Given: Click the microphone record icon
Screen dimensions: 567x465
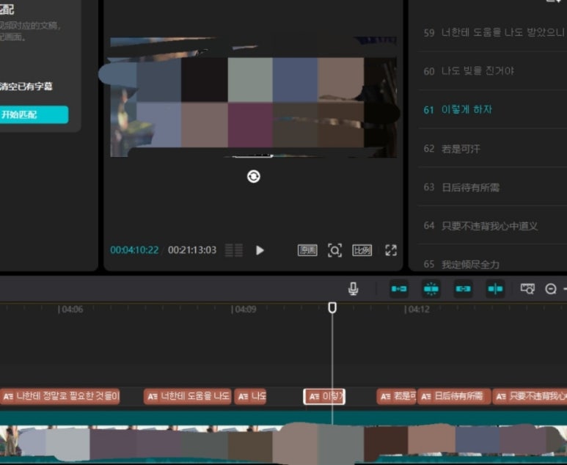Looking at the screenshot, I should tap(354, 289).
